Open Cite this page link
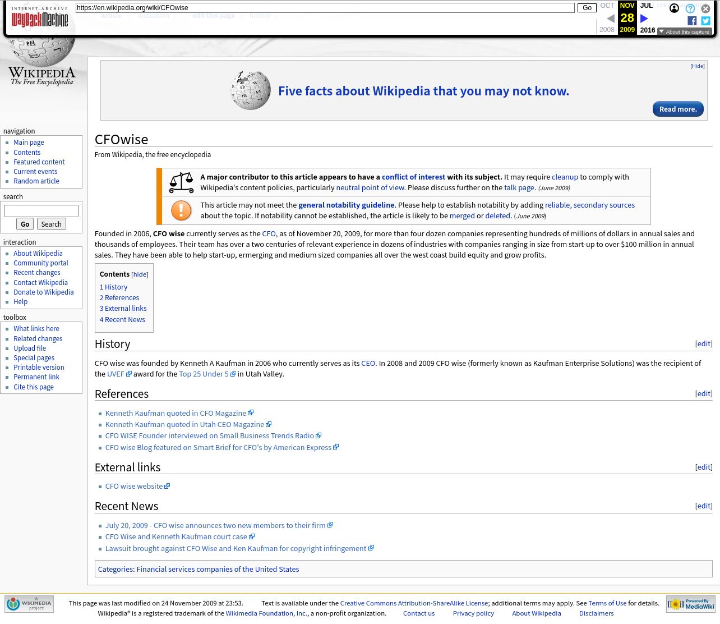 [x=34, y=387]
